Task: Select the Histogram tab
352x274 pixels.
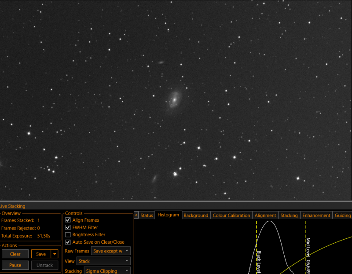Action: (x=168, y=215)
